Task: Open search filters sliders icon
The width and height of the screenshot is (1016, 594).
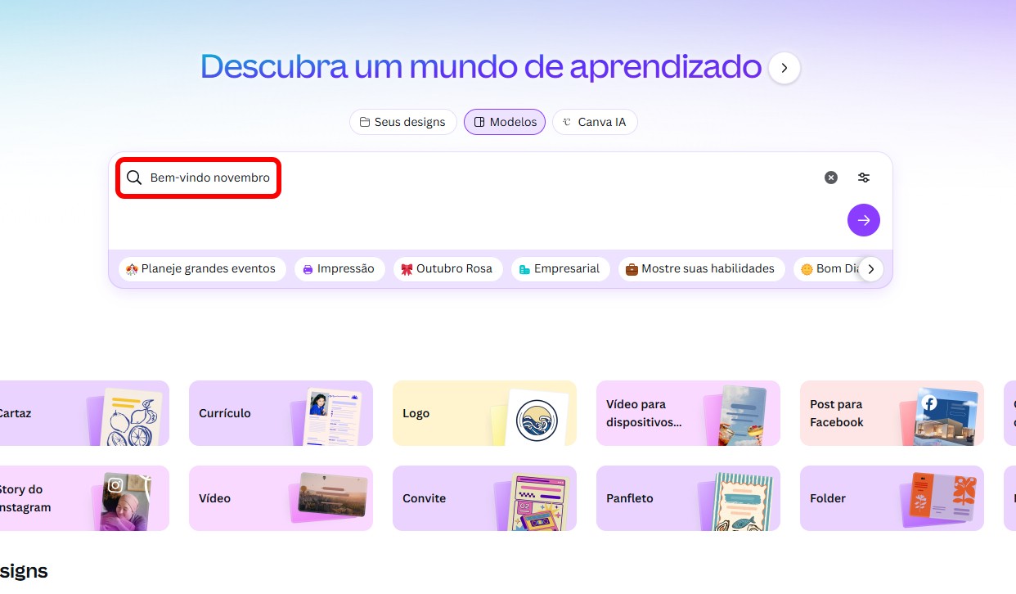Action: [x=864, y=178]
